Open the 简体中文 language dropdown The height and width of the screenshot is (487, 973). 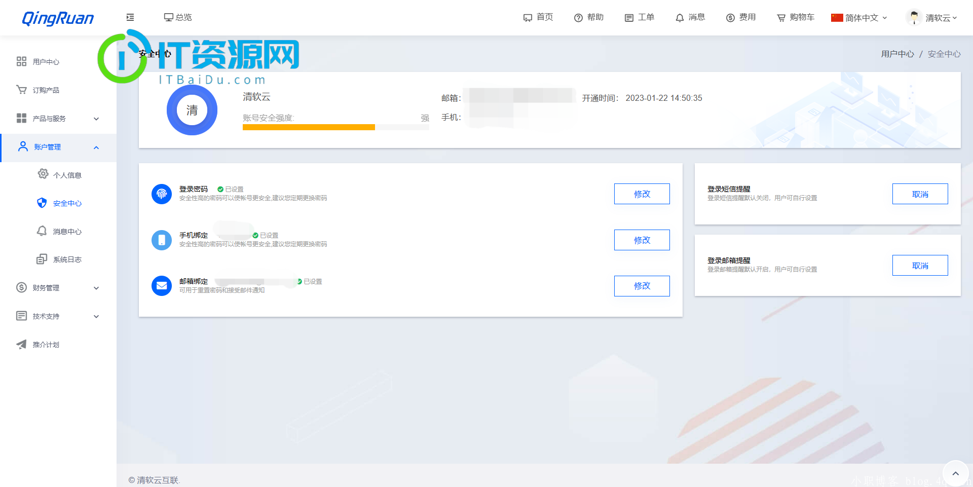pos(859,18)
